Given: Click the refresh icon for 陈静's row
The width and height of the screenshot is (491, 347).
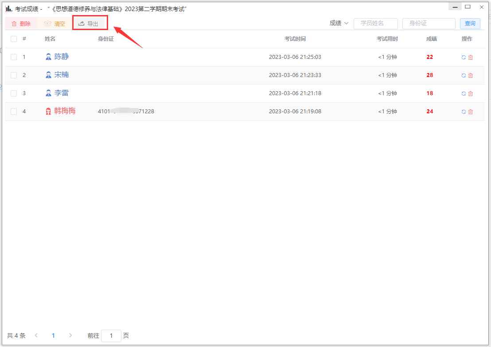Looking at the screenshot, I should (x=464, y=57).
